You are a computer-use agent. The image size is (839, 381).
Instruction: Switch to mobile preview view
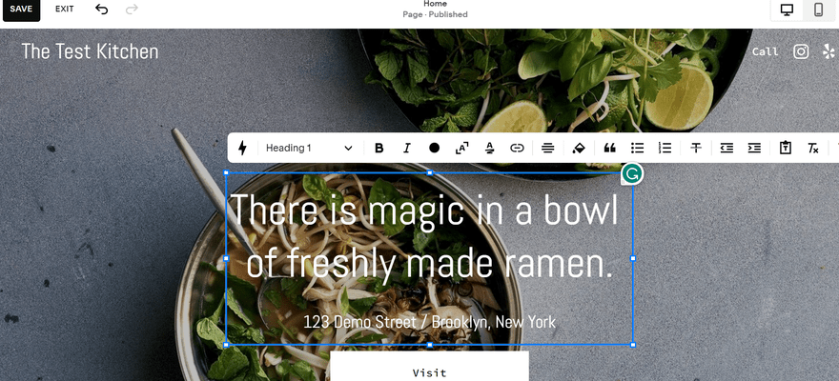[818, 10]
